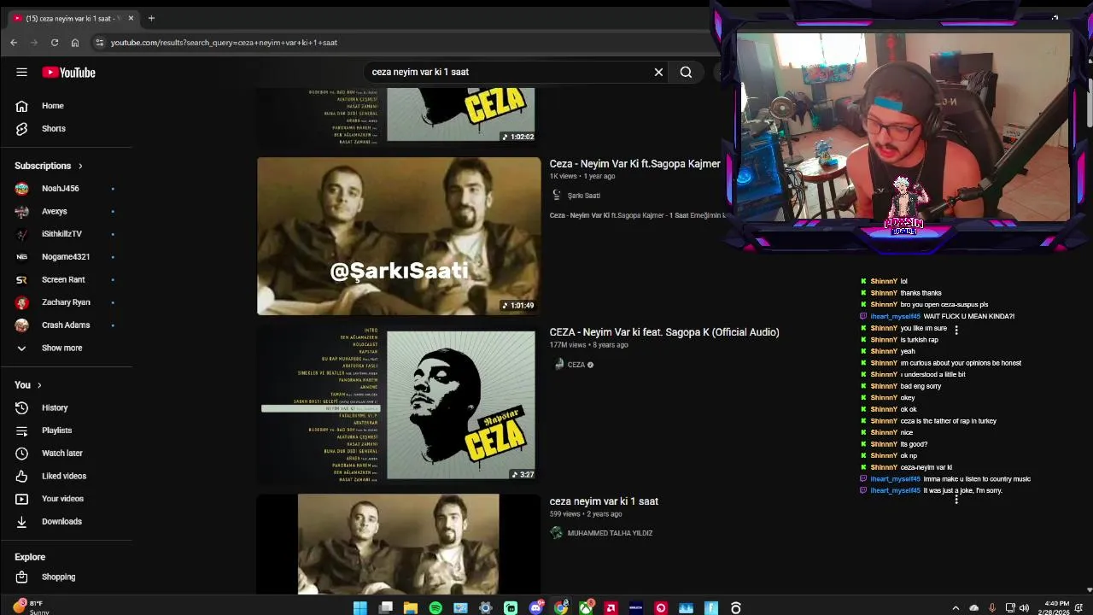This screenshot has height=615, width=1093.
Task: Close the YouTube browser tab
Action: tap(131, 18)
